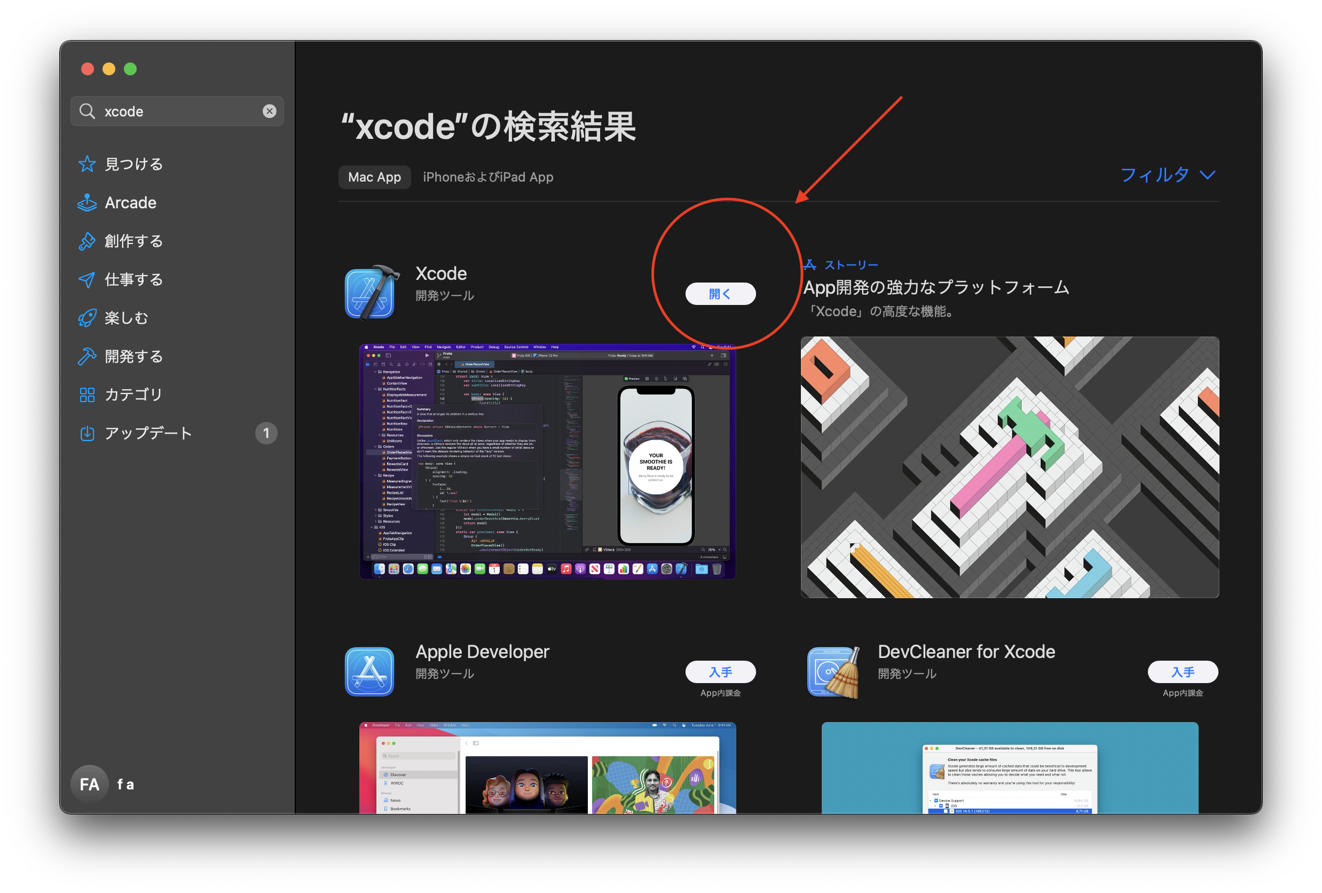This screenshot has height=893, width=1322.
Task: Expand the フィルタ dropdown
Action: (1168, 175)
